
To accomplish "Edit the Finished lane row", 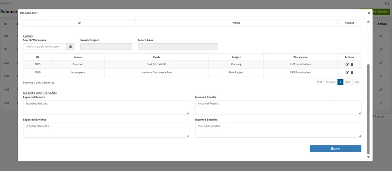I will (x=347, y=65).
